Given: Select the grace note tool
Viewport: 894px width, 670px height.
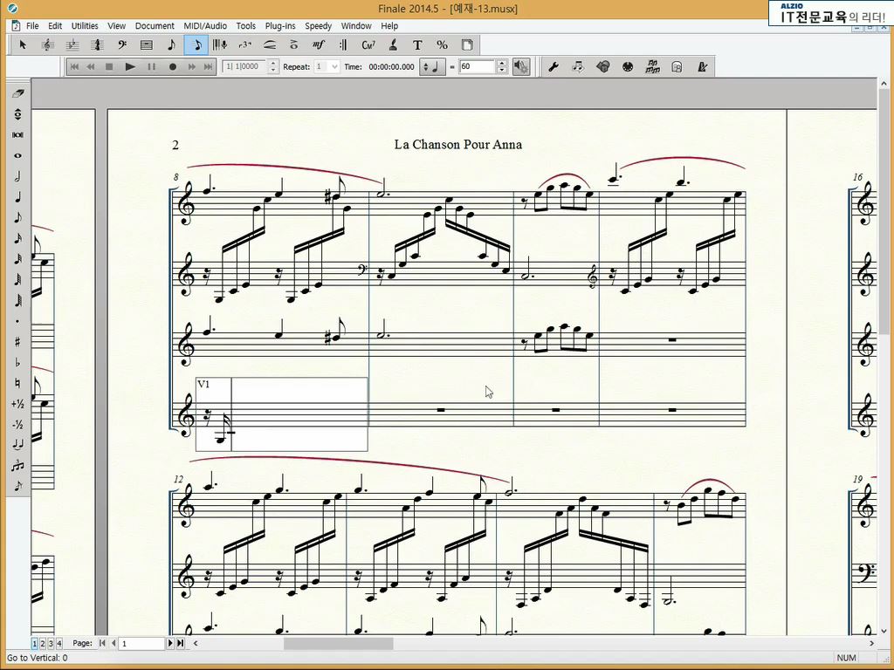Looking at the screenshot, I should [17, 486].
